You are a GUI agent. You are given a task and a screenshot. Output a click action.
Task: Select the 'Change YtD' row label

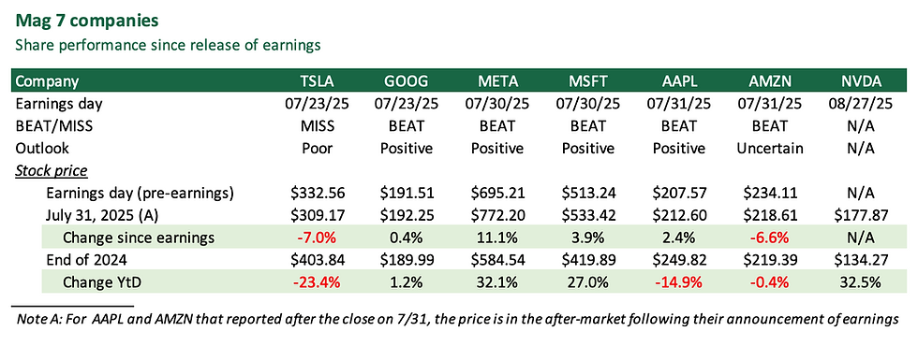tap(102, 282)
